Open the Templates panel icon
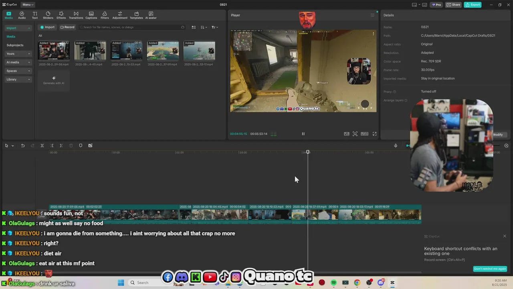 [136, 15]
